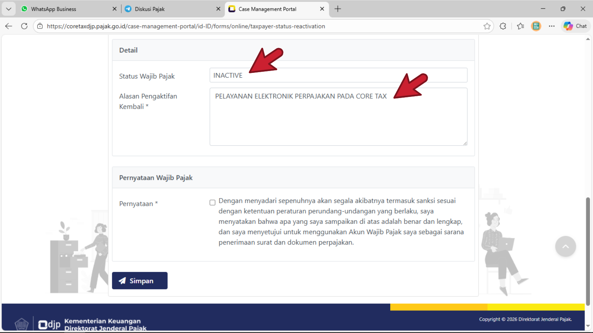The width and height of the screenshot is (593, 333).
Task: Open the favorites list
Action: [520, 26]
